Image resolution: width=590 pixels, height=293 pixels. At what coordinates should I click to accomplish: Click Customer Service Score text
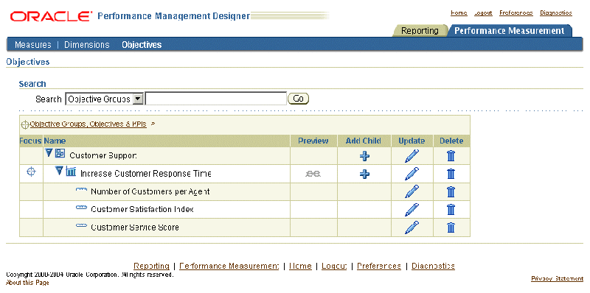[x=135, y=227]
